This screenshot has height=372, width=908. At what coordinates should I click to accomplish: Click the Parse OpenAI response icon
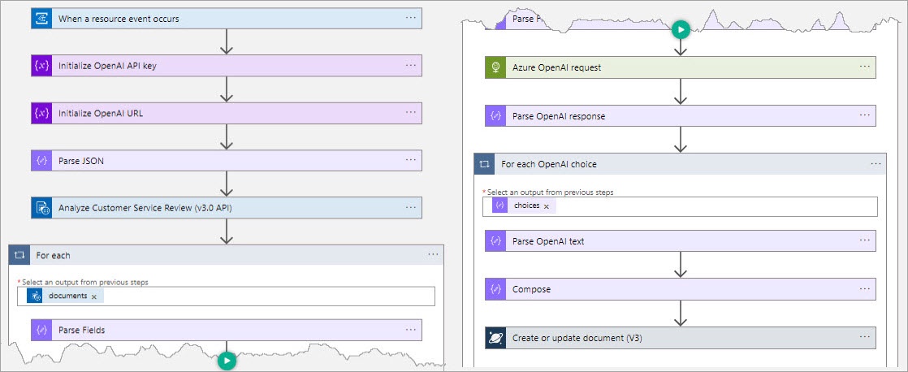(495, 116)
